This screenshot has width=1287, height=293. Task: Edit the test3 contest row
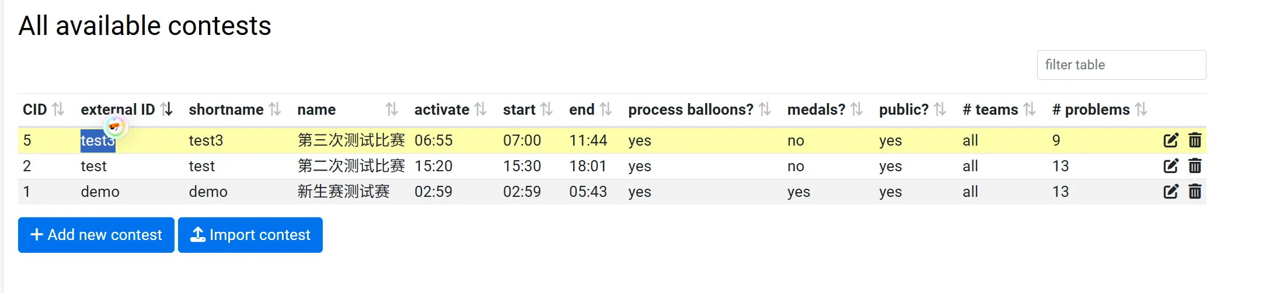point(1171,140)
